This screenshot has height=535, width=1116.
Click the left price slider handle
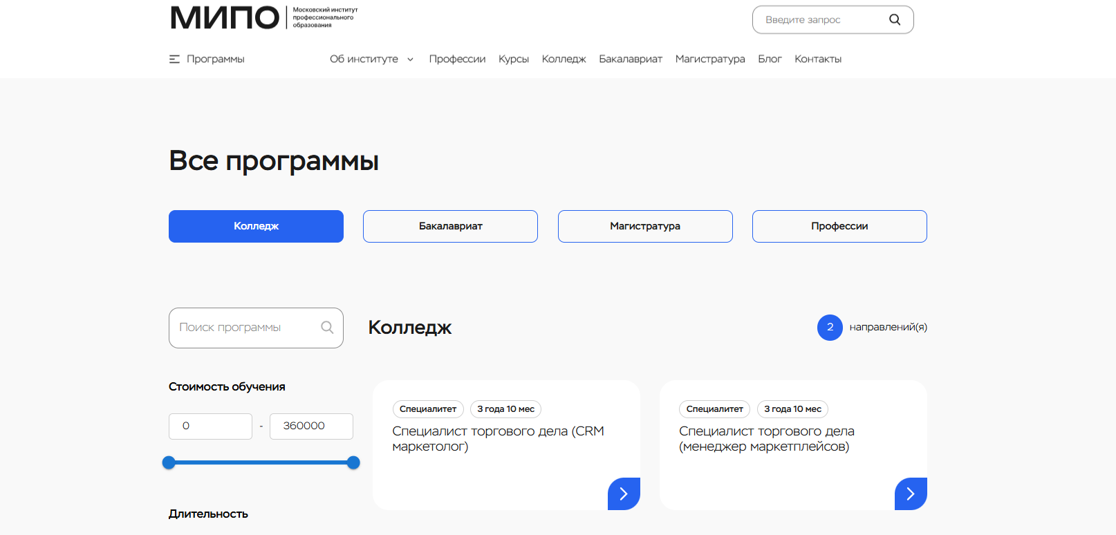click(x=169, y=462)
